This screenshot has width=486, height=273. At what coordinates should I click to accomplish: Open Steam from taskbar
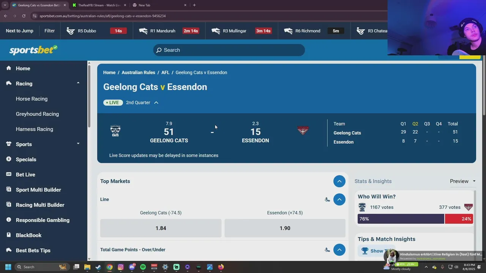[98, 267]
